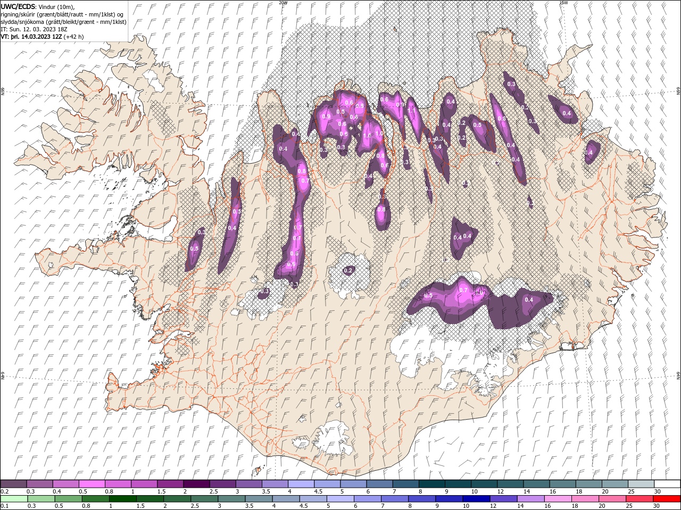Viewport: 681px width, 510px height.
Task: Pick the upper scale swatch between 4 and 4.5
Action: click(x=301, y=484)
